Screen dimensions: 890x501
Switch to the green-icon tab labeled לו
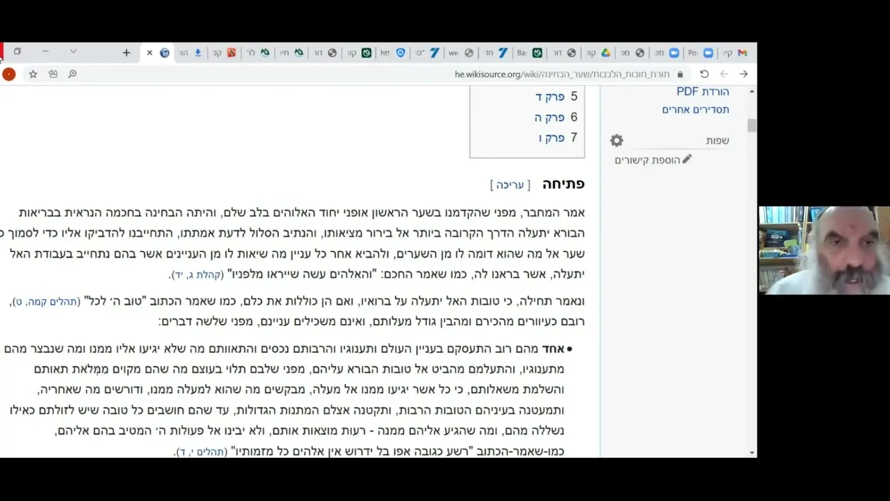click(x=258, y=53)
